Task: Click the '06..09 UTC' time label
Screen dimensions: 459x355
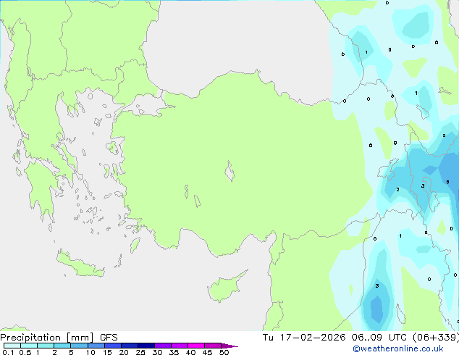Action: 379,338
